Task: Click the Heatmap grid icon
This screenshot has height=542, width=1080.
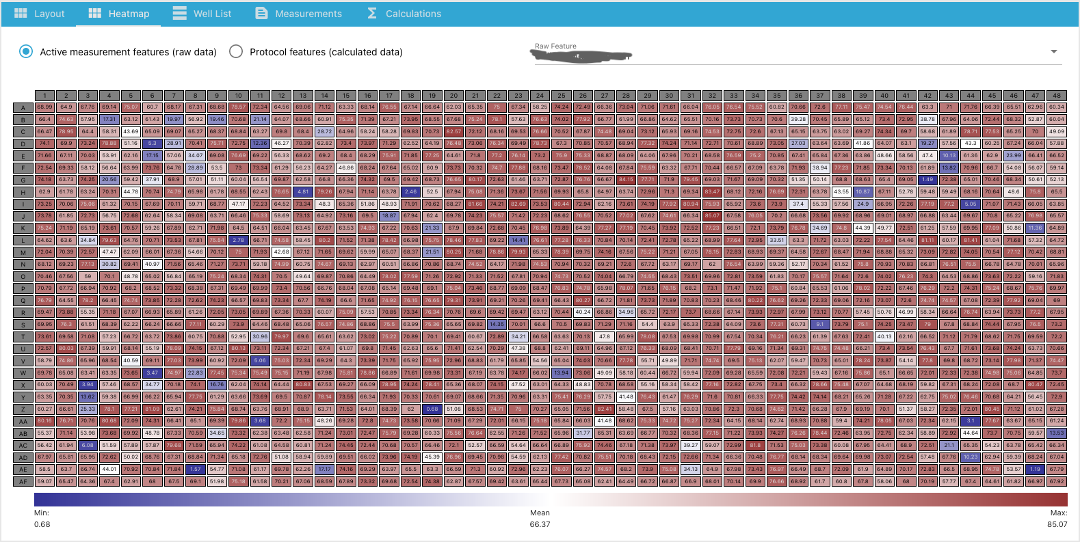Action: [x=95, y=13]
